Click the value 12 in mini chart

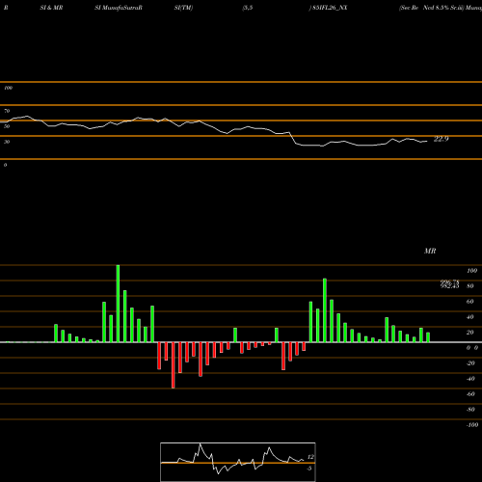point(310,457)
